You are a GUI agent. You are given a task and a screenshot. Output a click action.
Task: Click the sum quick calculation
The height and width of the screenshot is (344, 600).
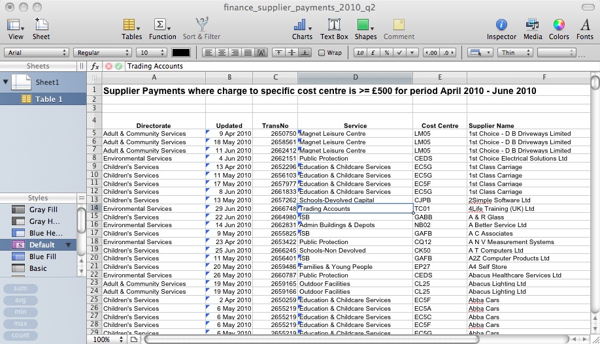tap(20, 289)
